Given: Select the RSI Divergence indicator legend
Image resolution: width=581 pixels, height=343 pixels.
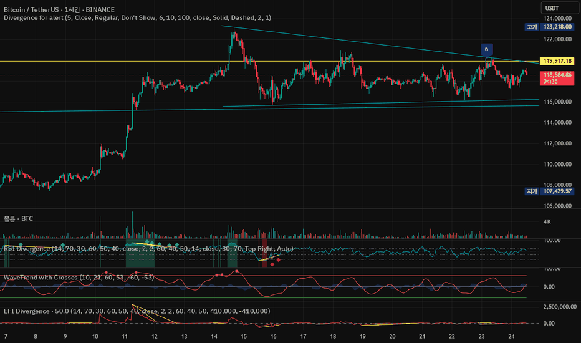Looking at the screenshot, I should pos(148,249).
